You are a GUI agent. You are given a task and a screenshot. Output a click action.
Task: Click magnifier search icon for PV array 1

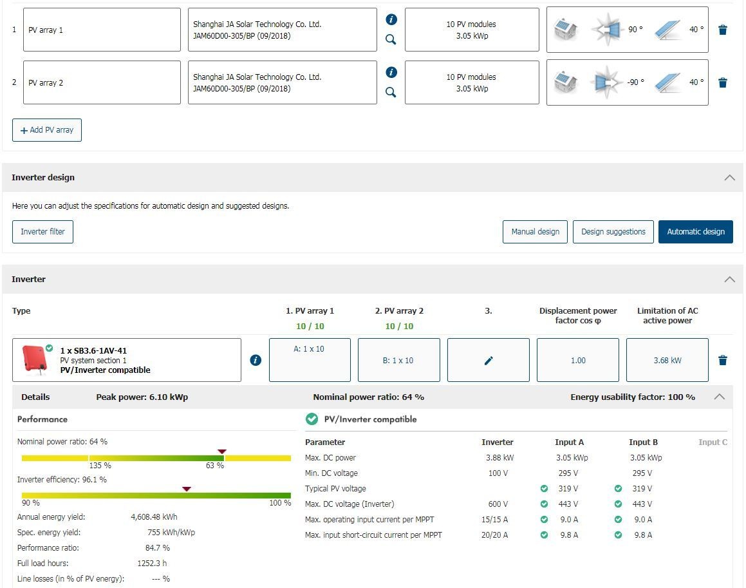[x=391, y=40]
